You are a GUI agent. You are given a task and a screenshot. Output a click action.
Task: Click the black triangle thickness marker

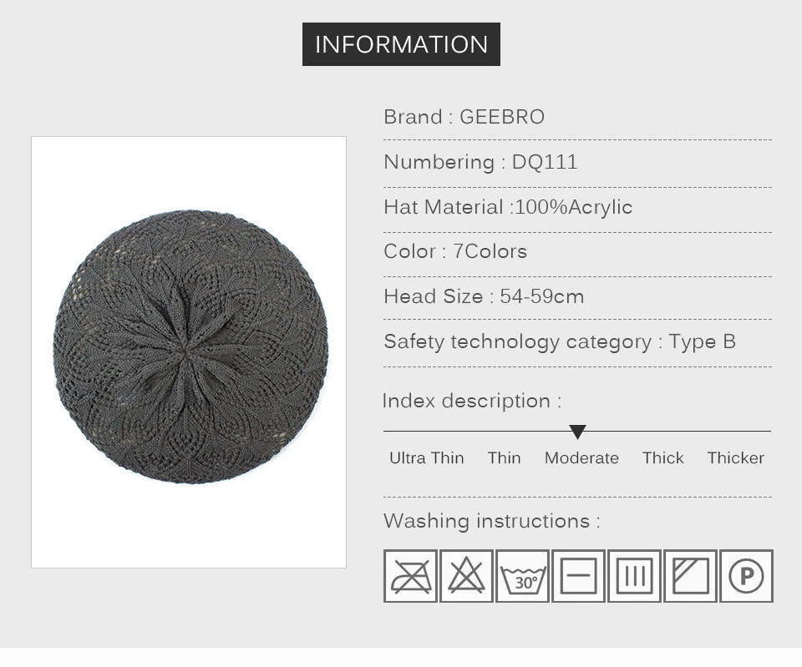click(x=577, y=432)
